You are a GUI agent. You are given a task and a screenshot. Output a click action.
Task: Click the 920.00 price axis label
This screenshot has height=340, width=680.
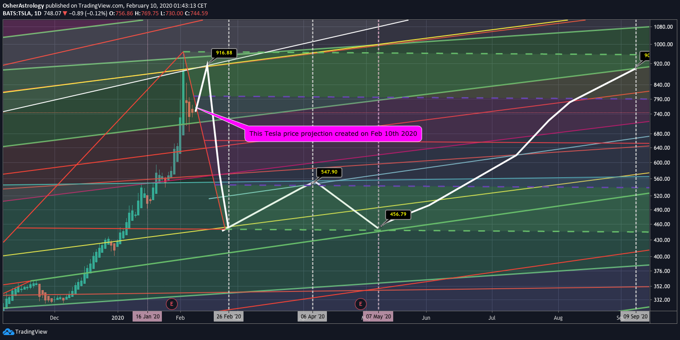(x=663, y=64)
